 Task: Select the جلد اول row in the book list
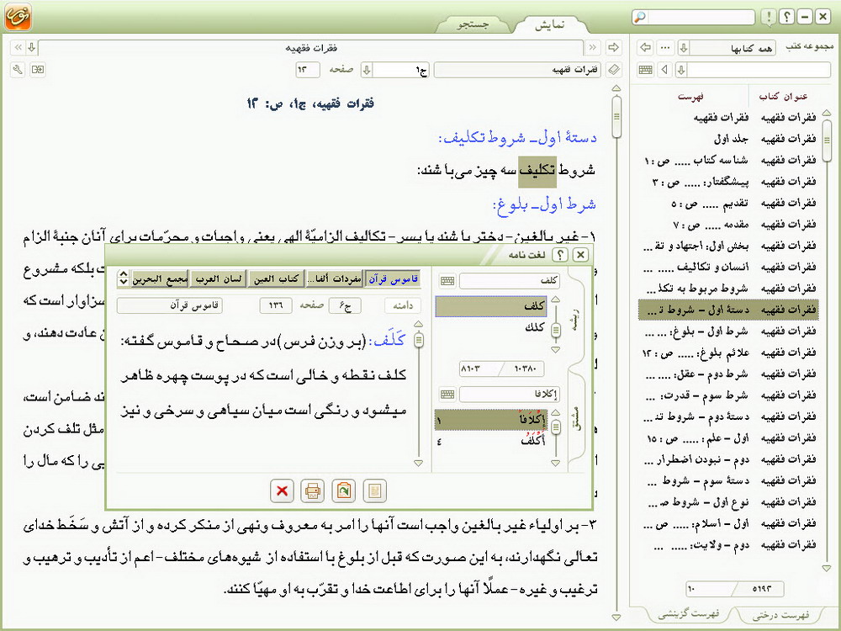click(728, 139)
